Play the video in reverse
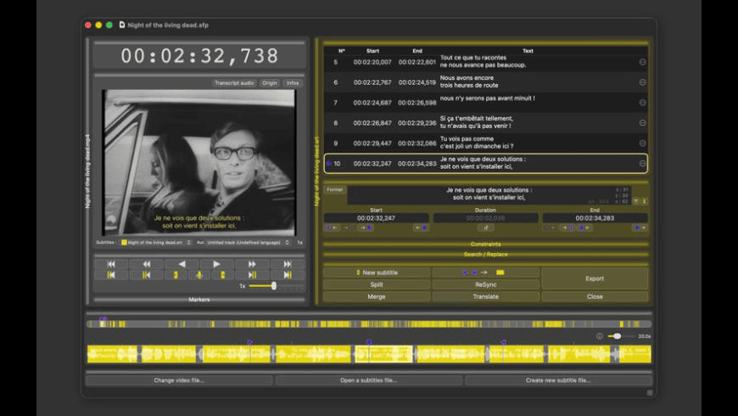 182,264
